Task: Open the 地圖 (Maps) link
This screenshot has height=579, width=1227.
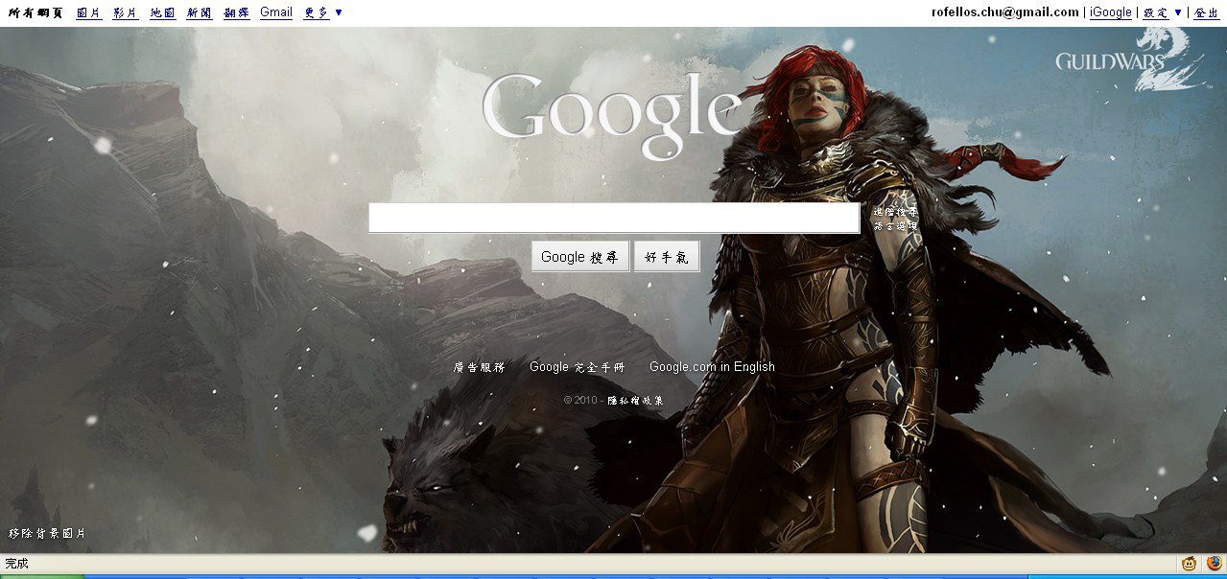Action: (162, 12)
